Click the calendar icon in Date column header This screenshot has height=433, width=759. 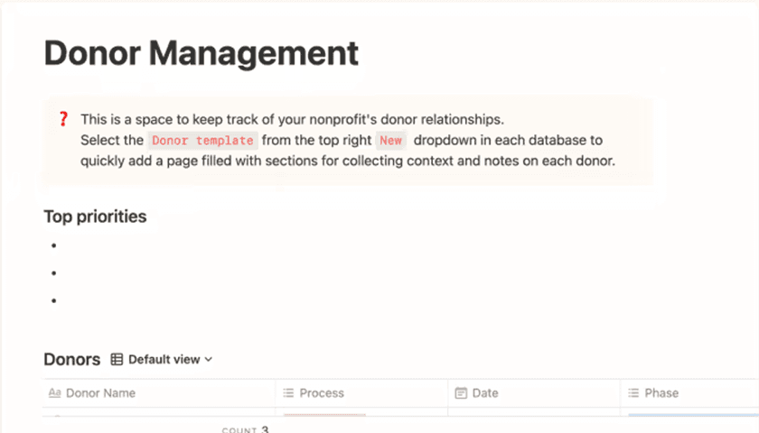tap(461, 393)
